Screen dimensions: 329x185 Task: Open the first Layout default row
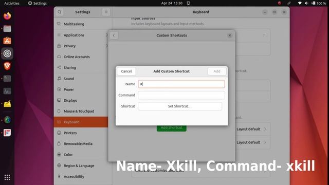[x=252, y=129]
